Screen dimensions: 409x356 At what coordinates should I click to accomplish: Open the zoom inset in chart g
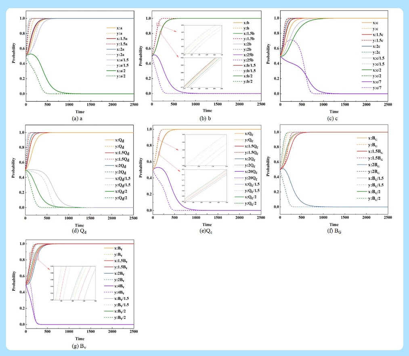[x=73, y=283]
